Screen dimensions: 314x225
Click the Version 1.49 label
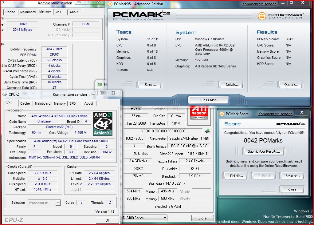(x=105, y=211)
